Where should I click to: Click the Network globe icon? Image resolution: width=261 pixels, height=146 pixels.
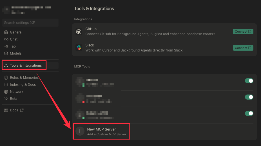(x=6, y=92)
